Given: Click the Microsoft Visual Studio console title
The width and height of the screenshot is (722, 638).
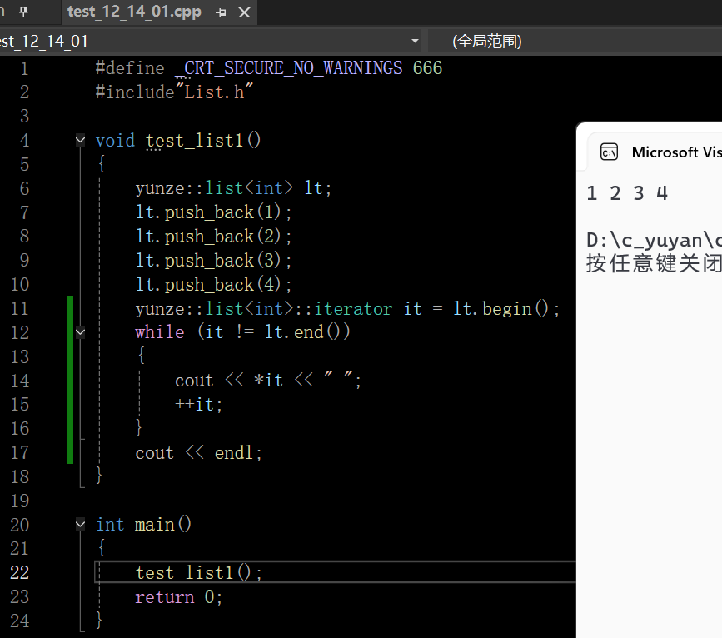Looking at the screenshot, I should (x=676, y=152).
